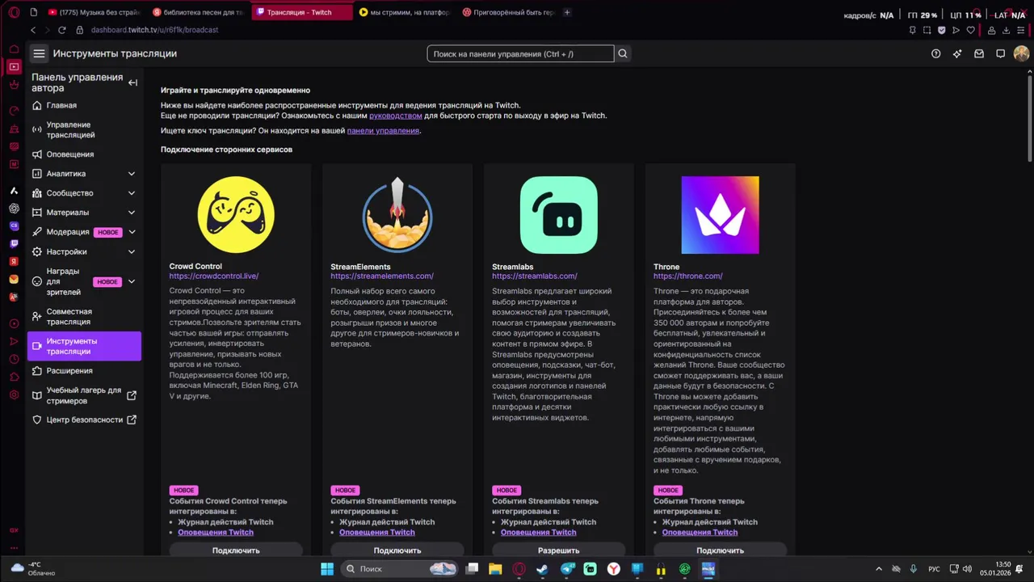Go to Главная in the sidebar
Screen dimensions: 1034x582
point(84,105)
